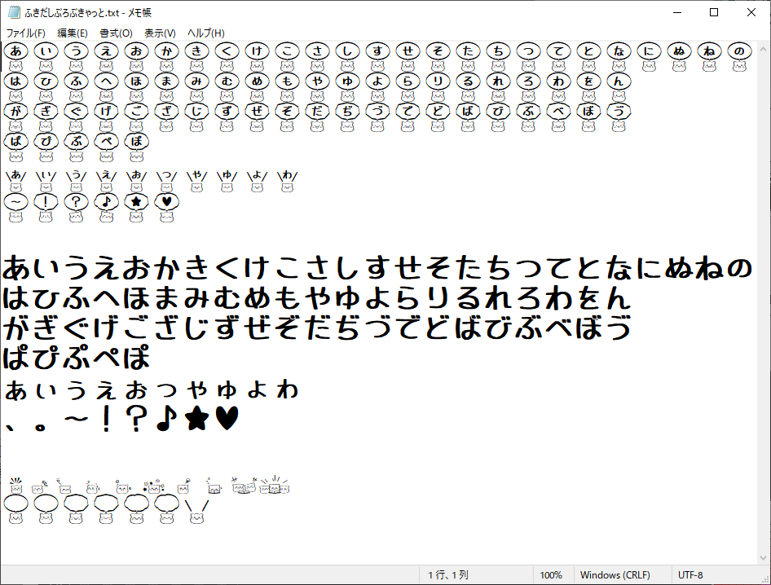Screen dimensions: 771x585
Task: Click the 1行、1列 cursor position indicator
Action: pyautogui.click(x=448, y=574)
